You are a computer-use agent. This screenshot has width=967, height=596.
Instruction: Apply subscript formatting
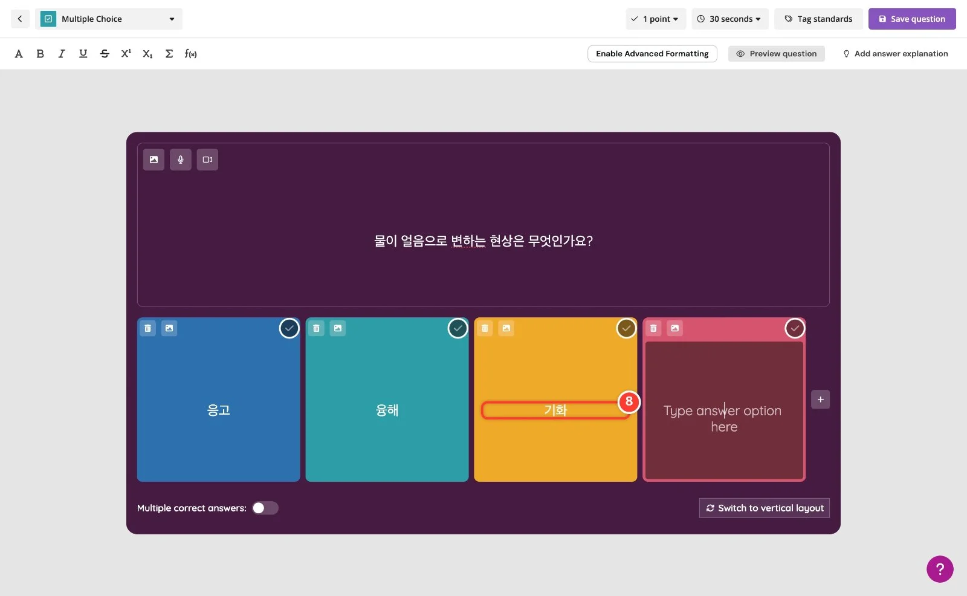click(147, 54)
